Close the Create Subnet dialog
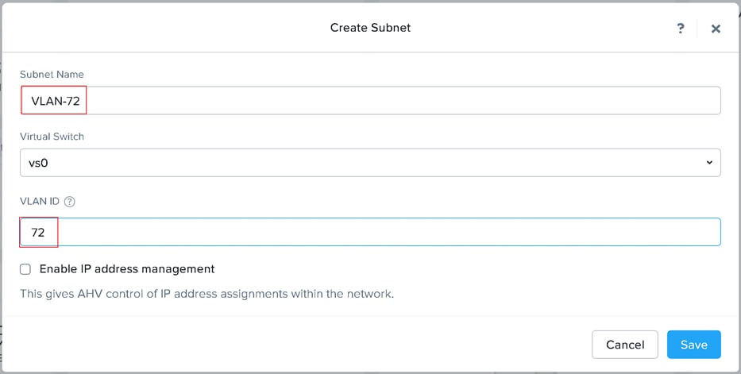The width and height of the screenshot is (741, 374). click(716, 29)
